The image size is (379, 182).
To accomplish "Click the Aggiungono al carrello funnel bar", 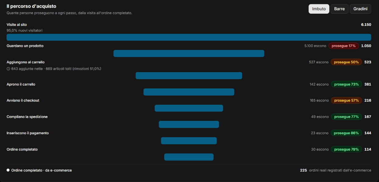I will (189, 75).
